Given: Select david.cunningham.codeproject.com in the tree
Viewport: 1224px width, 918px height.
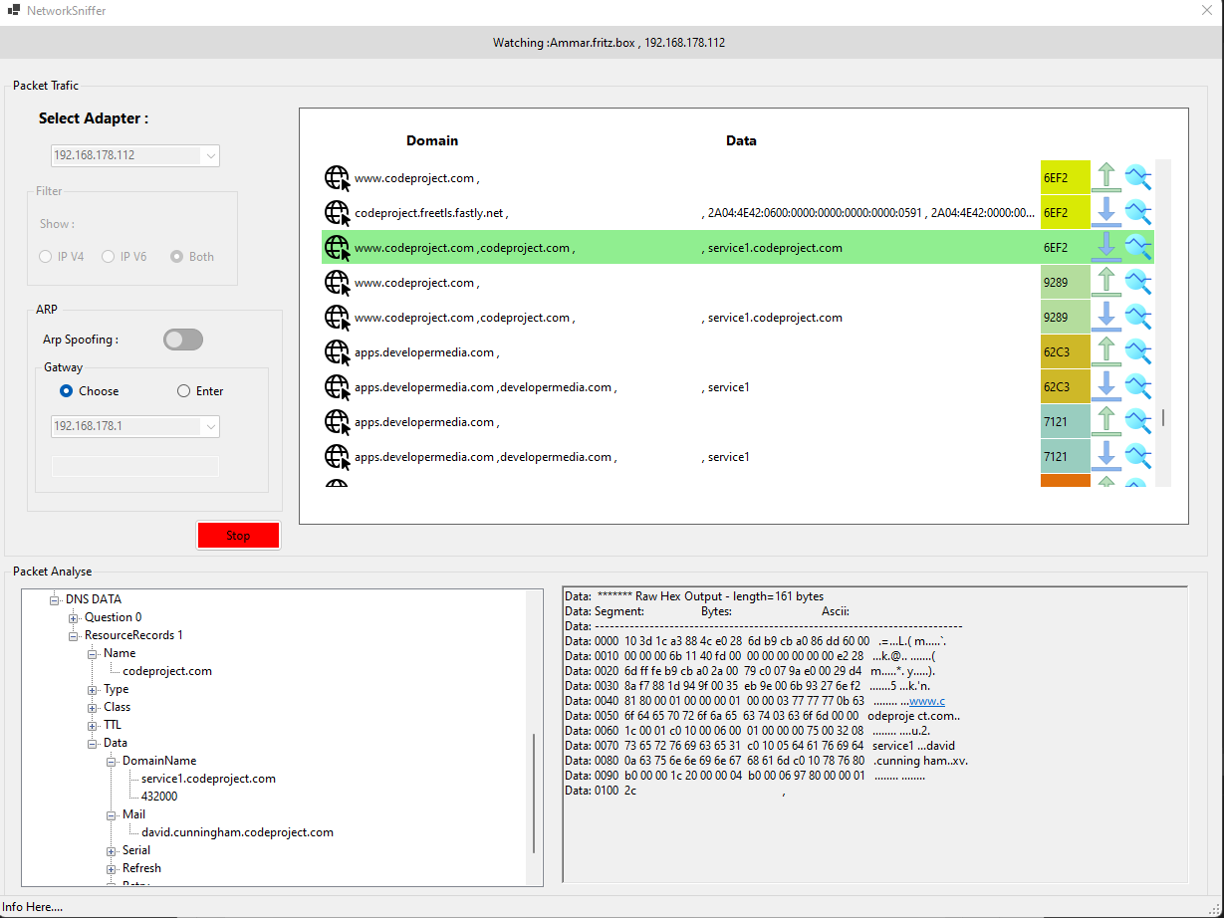Looking at the screenshot, I should coord(237,832).
